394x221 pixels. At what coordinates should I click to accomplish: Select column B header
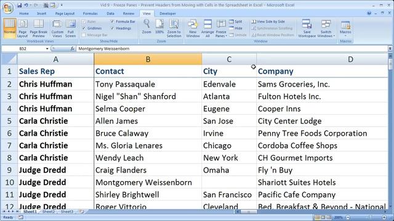coord(148,60)
